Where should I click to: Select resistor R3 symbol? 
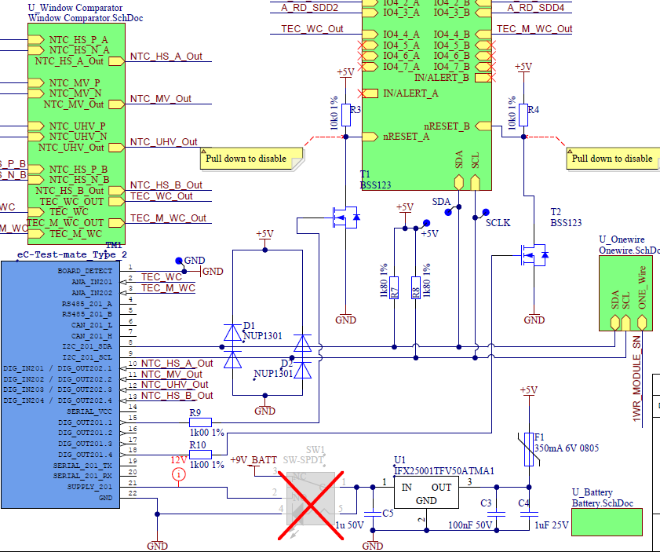[346, 115]
